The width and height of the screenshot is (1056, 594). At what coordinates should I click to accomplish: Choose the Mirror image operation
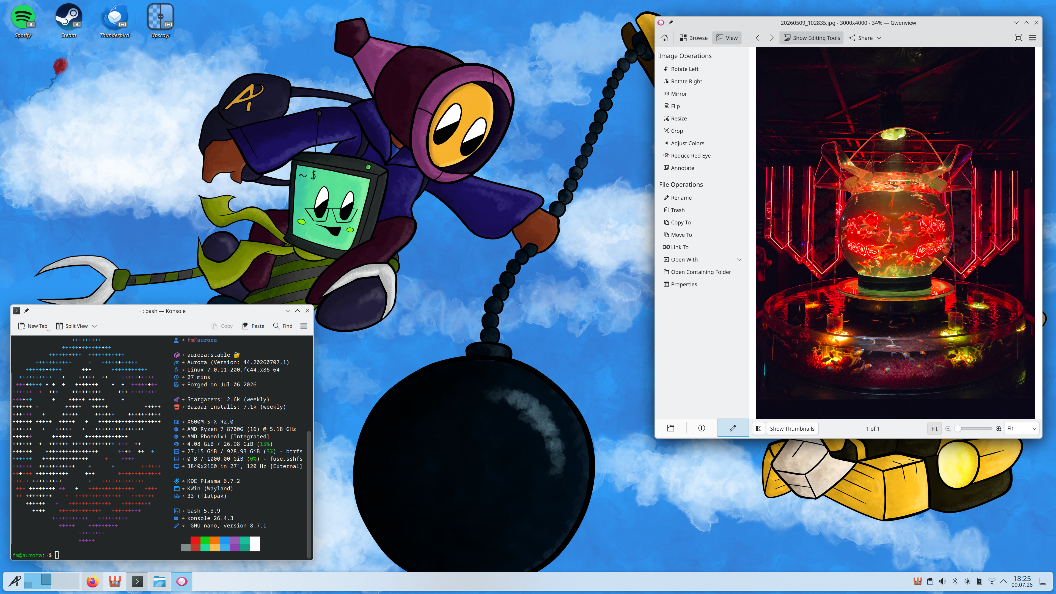675,94
